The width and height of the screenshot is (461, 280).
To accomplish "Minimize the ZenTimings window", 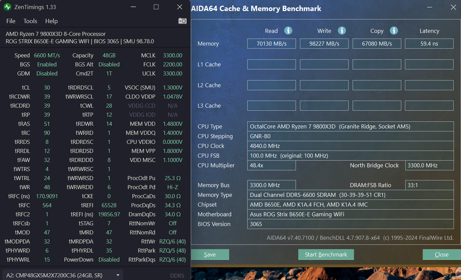I will click(133, 7).
